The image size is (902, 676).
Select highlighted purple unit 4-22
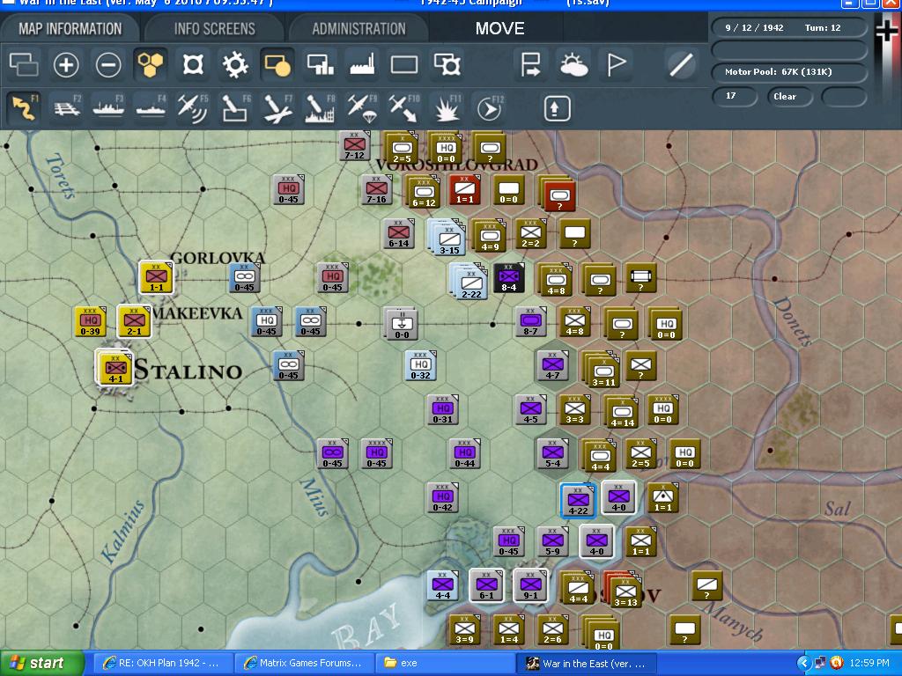coord(578,500)
